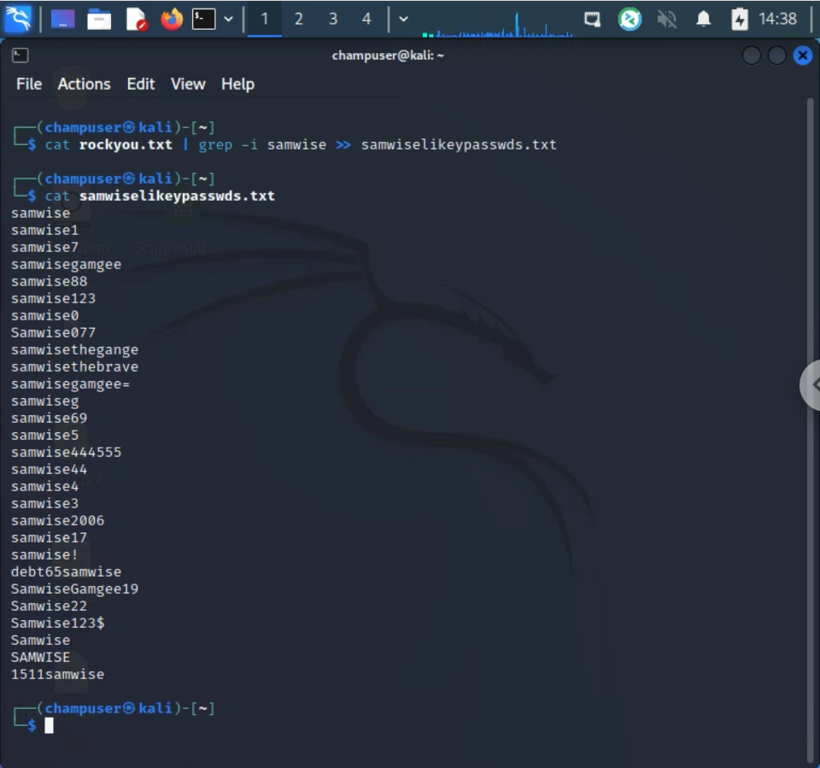This screenshot has height=768, width=820.
Task: Expand the workspace list dropdown arrow
Action: [403, 20]
